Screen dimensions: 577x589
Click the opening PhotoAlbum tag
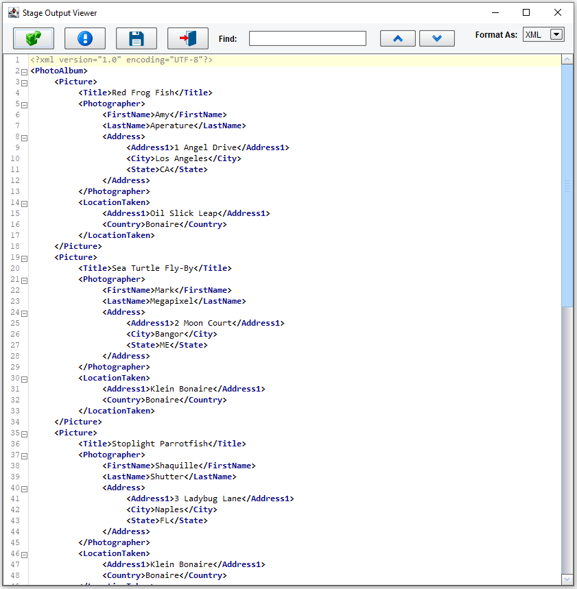(x=59, y=71)
